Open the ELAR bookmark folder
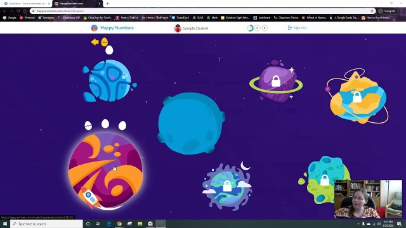Viewport: 406px width, 228px height. click(x=198, y=18)
